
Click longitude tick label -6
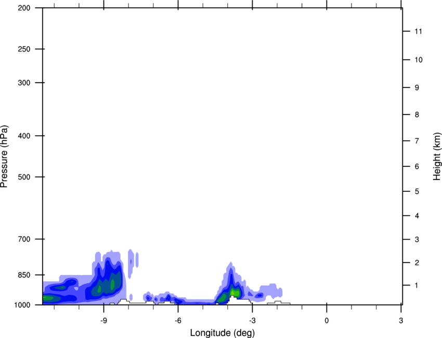click(178, 321)
